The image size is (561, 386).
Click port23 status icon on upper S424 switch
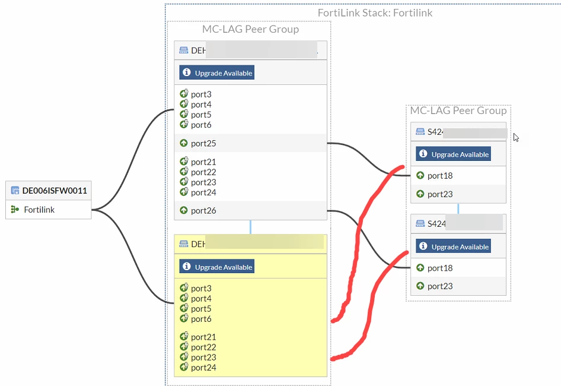point(420,194)
